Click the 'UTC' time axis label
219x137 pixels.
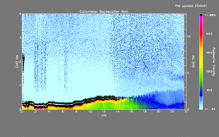(104, 115)
